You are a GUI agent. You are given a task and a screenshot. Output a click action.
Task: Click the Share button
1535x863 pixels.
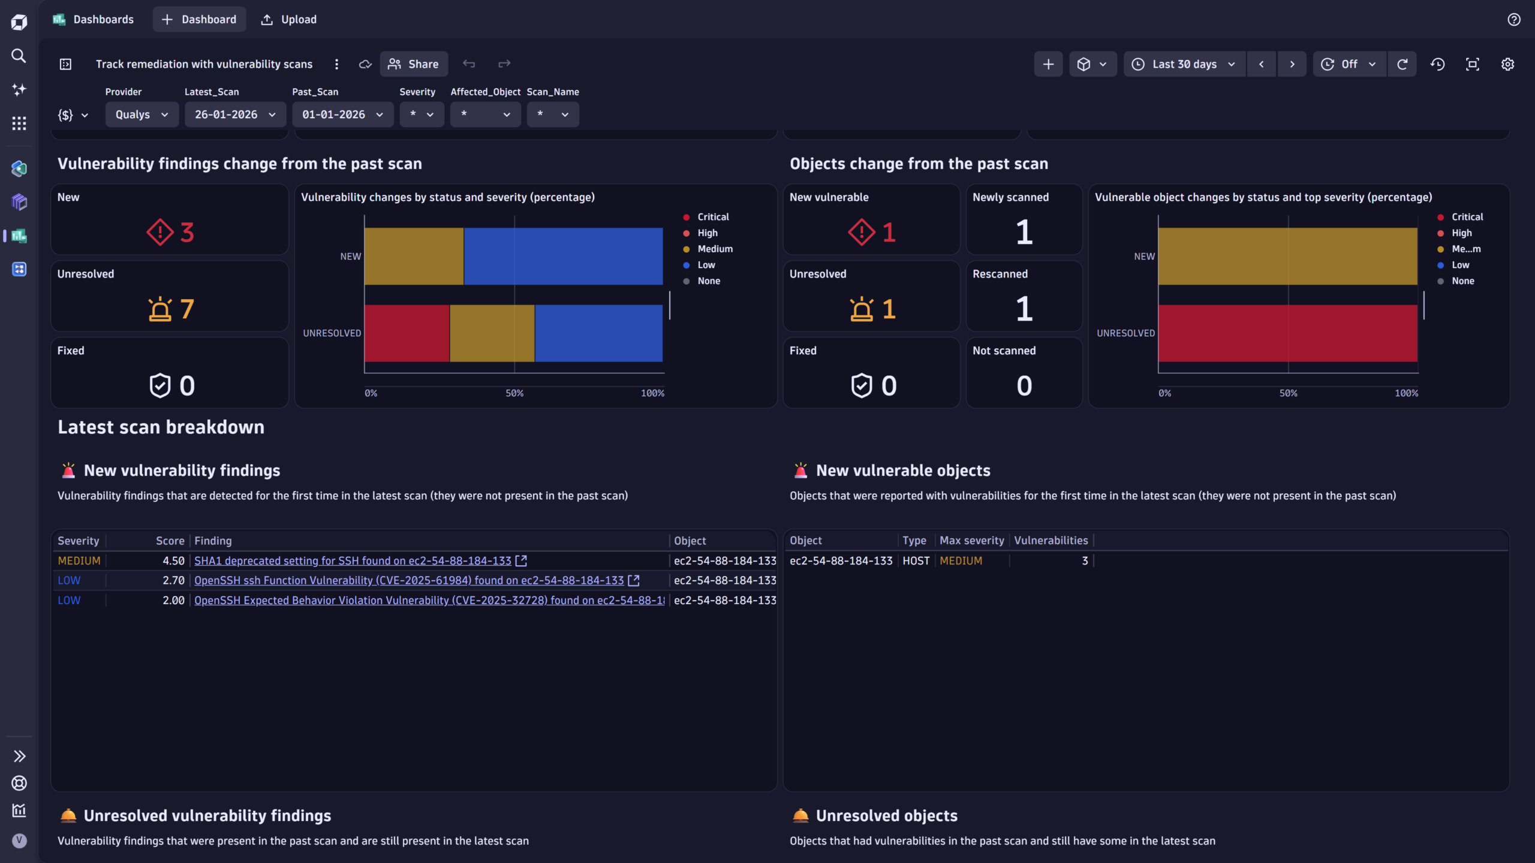click(414, 64)
